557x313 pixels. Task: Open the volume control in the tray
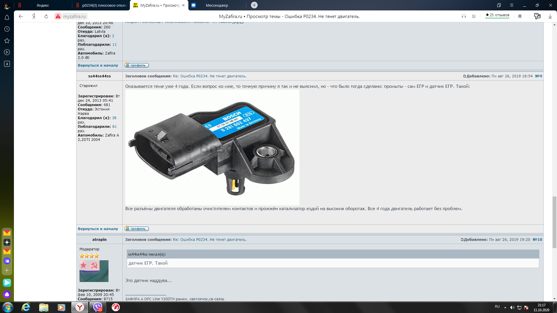(512, 307)
